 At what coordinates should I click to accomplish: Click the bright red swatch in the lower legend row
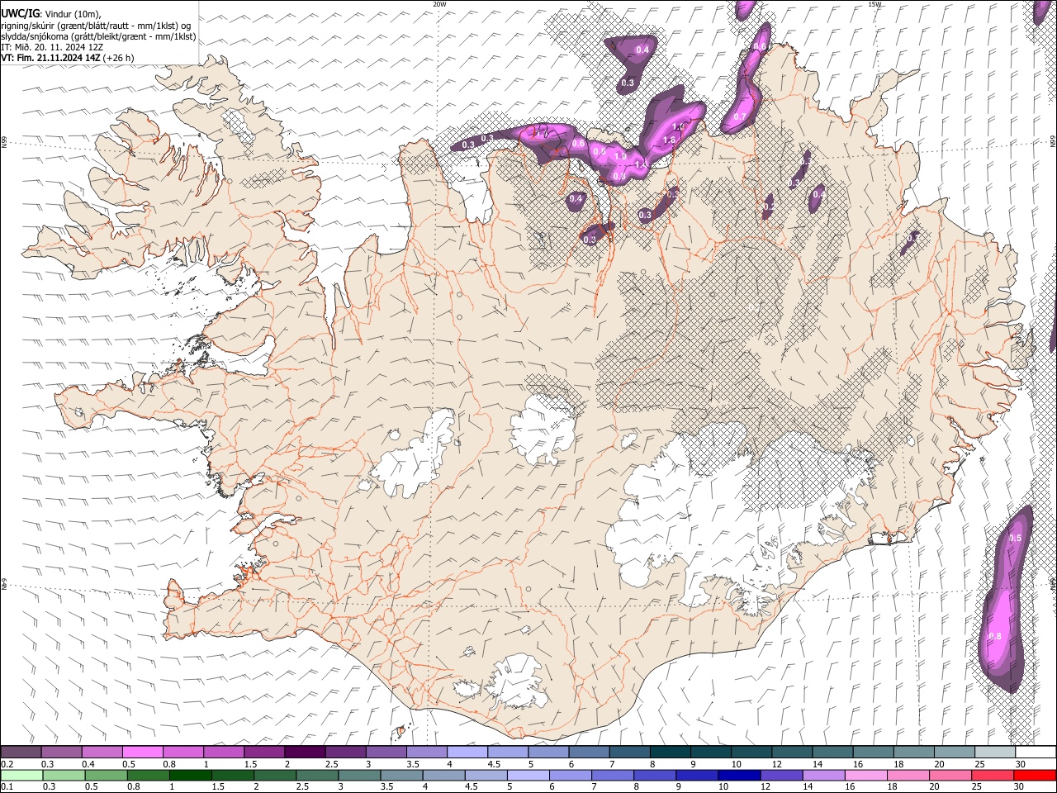click(1036, 775)
